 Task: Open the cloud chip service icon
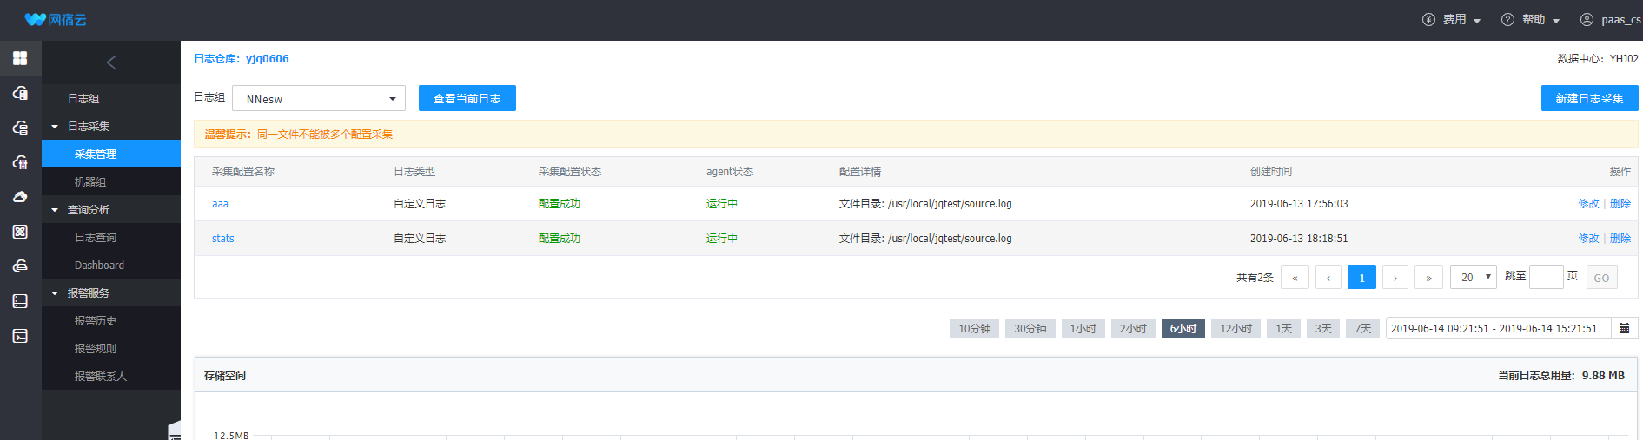[x=20, y=162]
